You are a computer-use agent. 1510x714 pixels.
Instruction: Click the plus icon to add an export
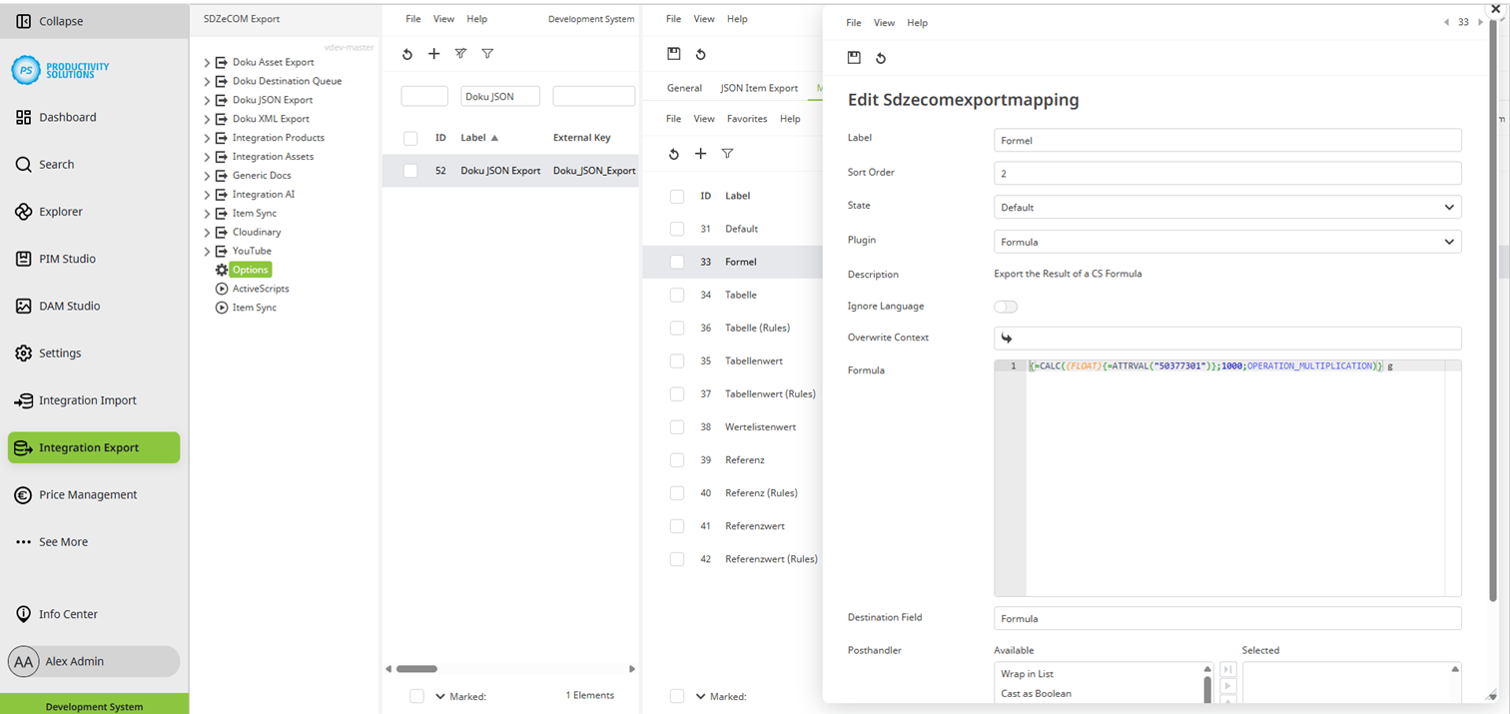click(x=433, y=54)
